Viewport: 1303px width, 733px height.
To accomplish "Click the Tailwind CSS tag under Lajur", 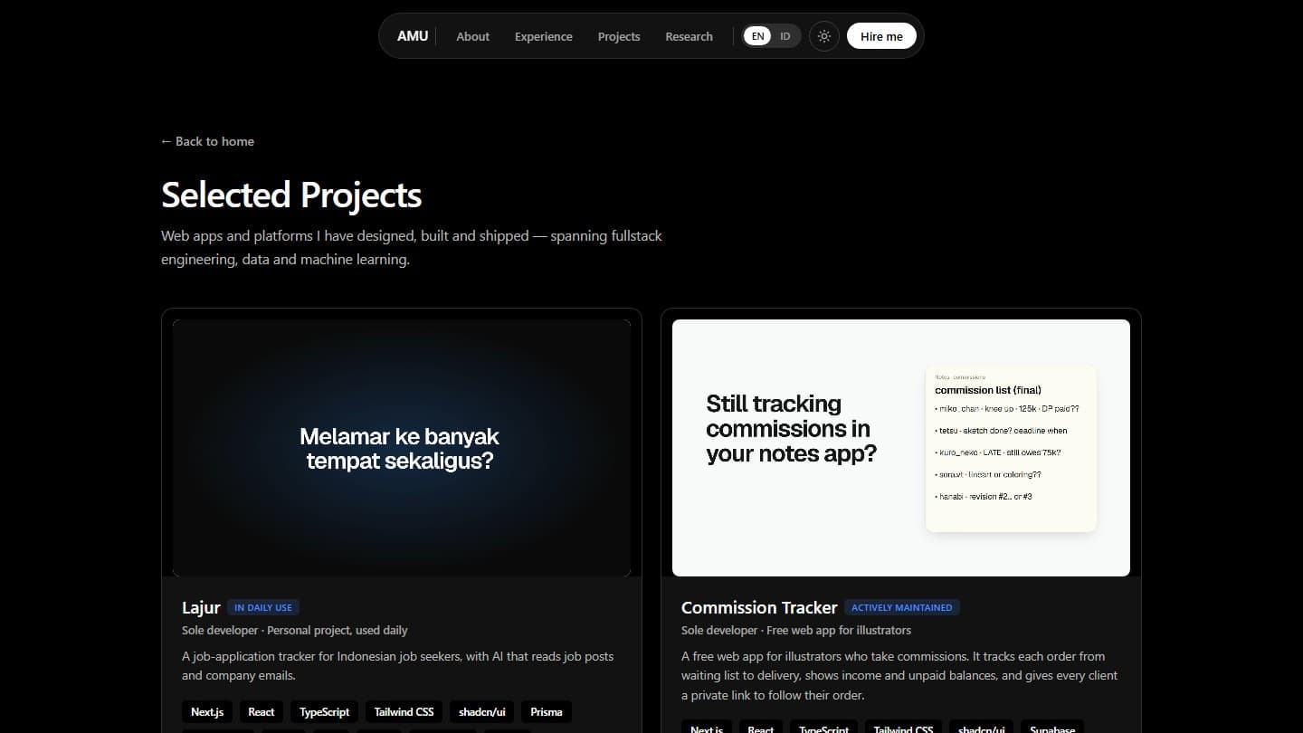I will [x=404, y=712].
